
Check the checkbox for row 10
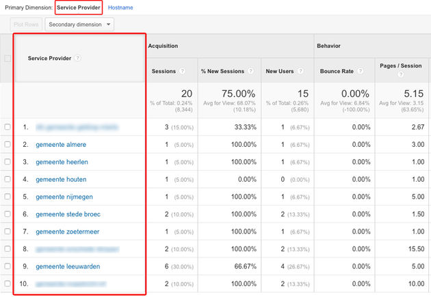coord(8,283)
